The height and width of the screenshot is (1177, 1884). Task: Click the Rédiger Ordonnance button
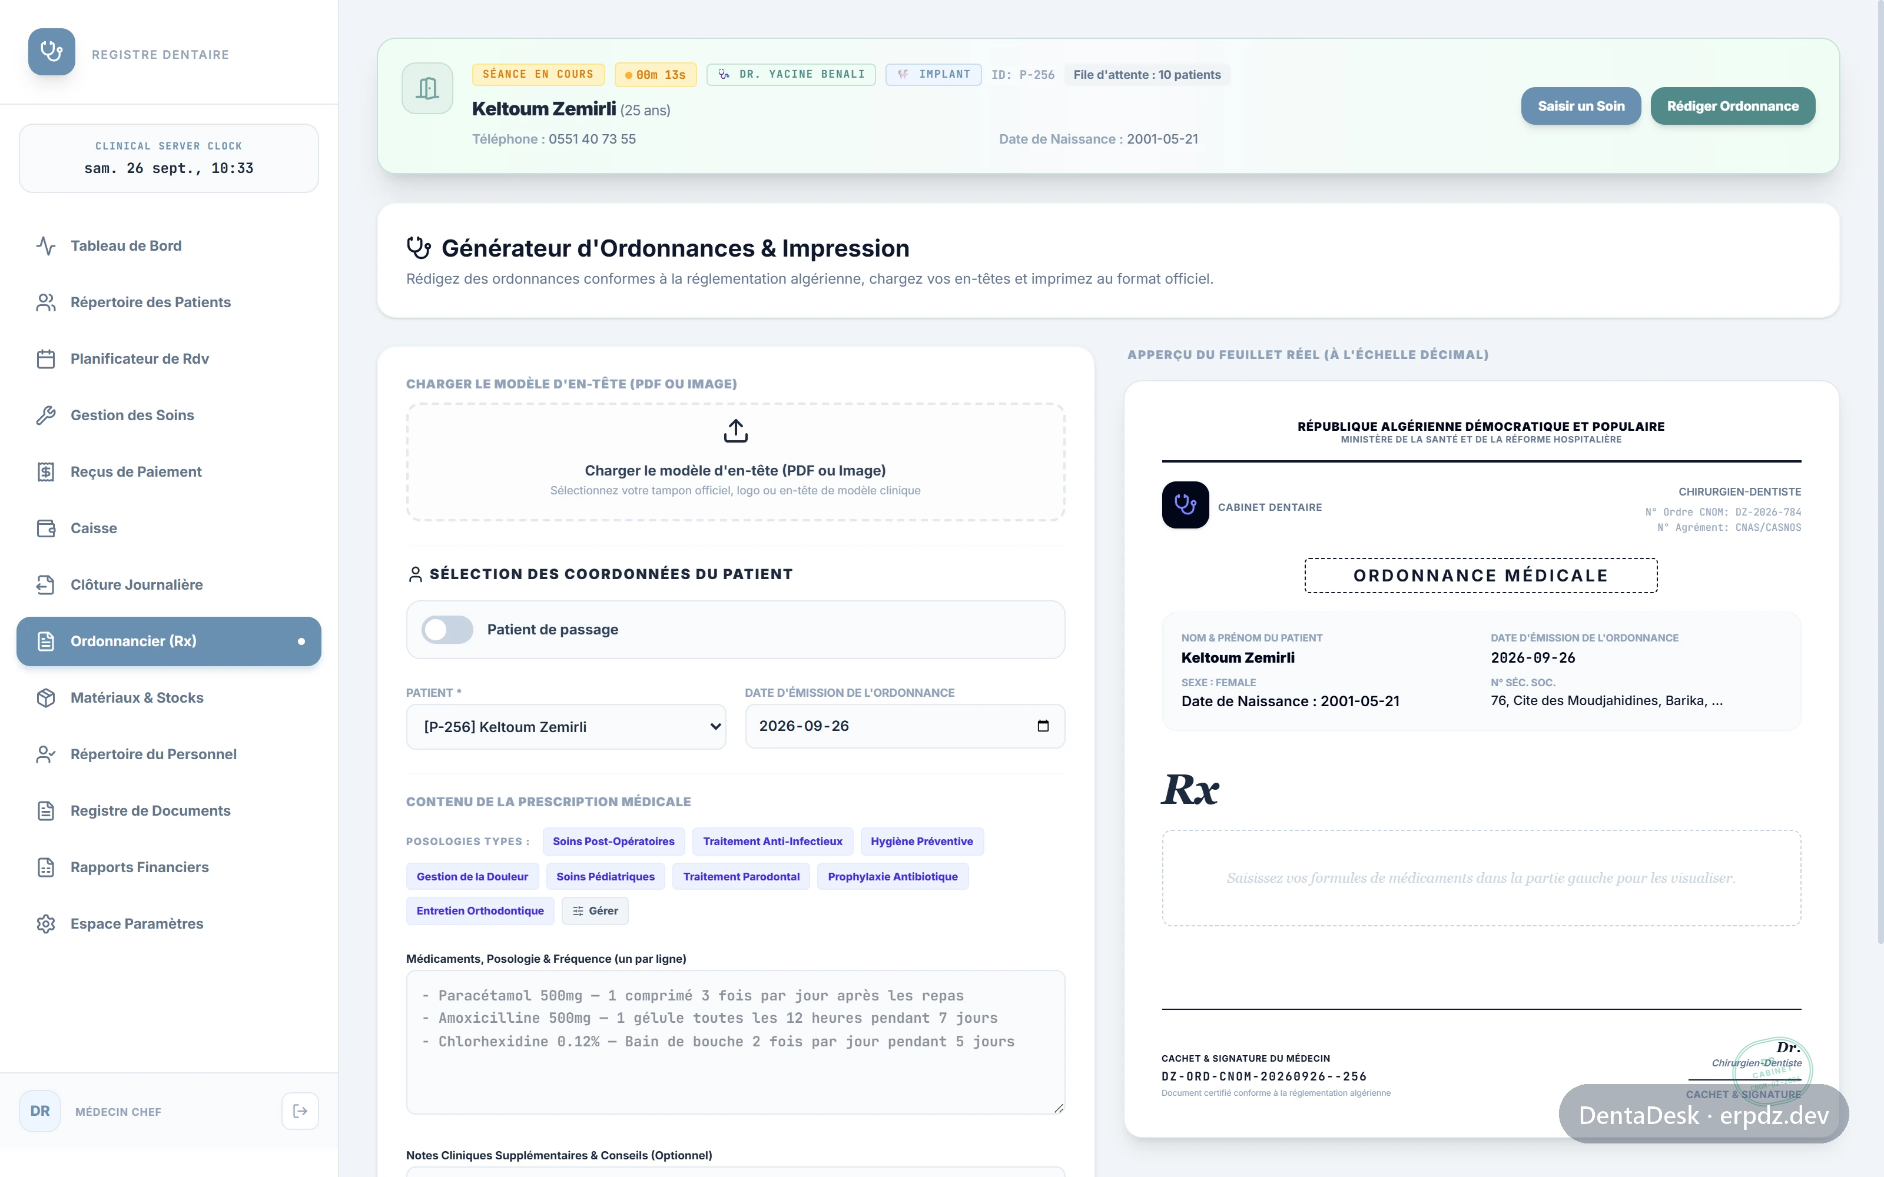pyautogui.click(x=1732, y=106)
